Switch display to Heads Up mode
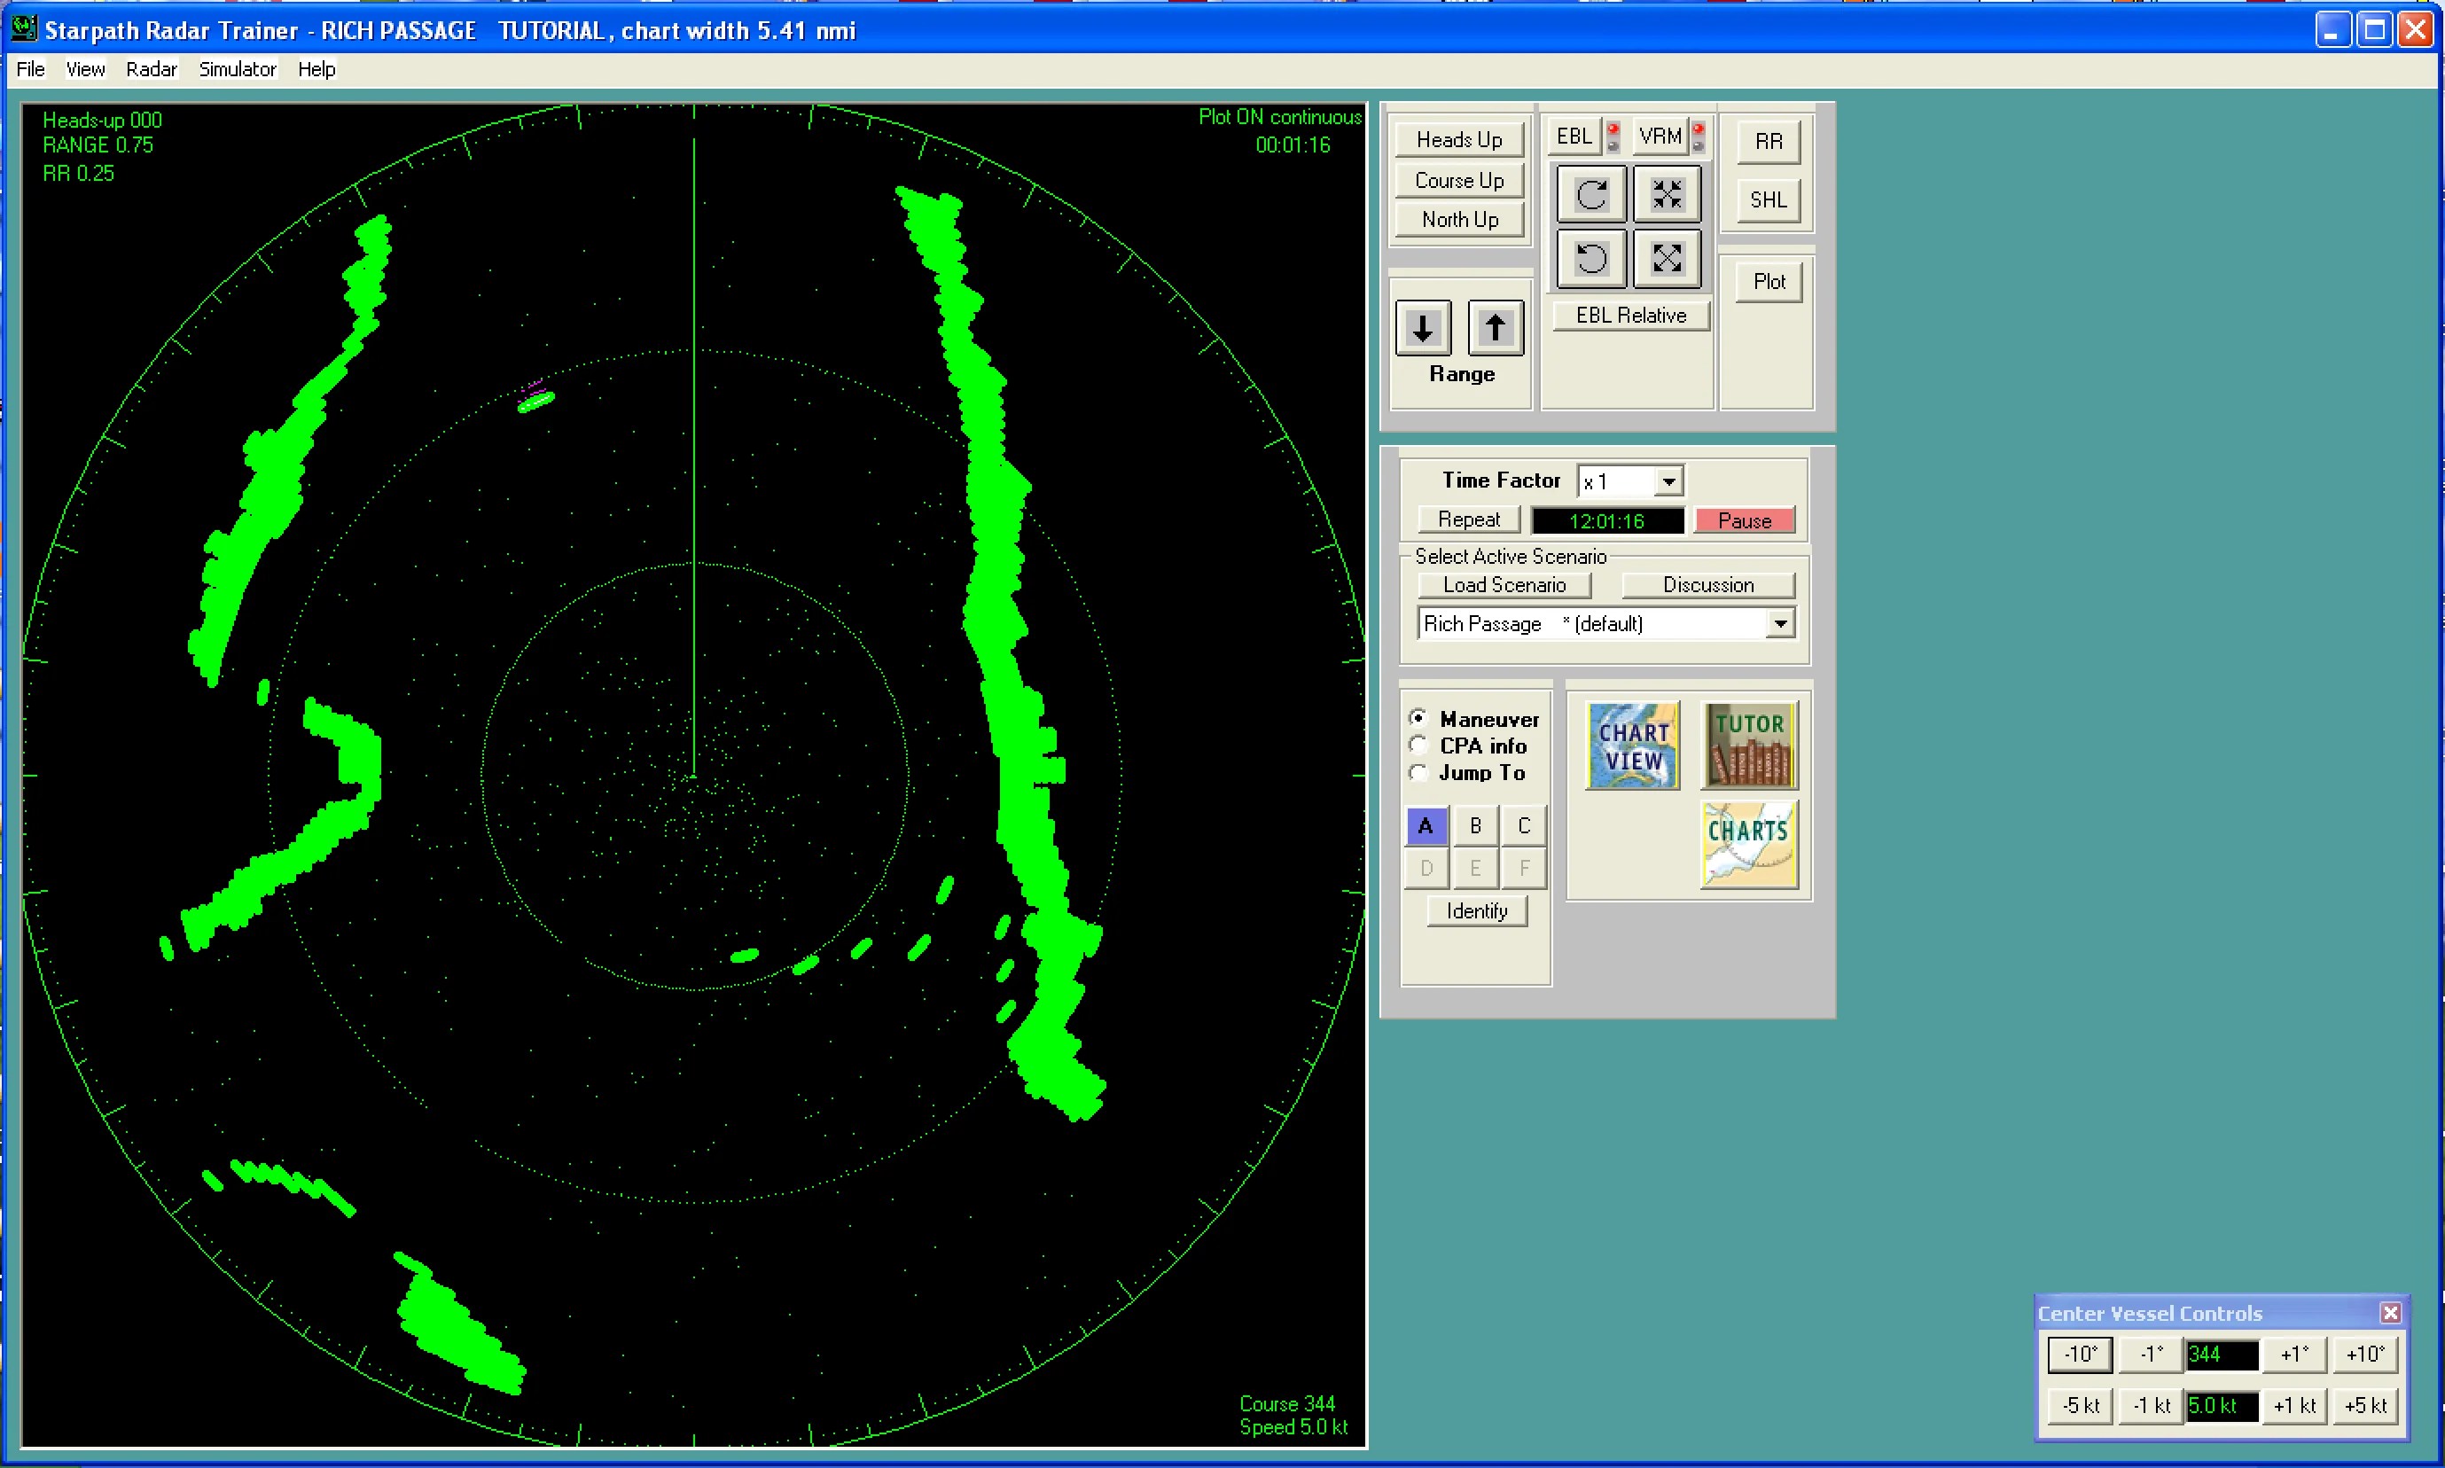 [1459, 139]
